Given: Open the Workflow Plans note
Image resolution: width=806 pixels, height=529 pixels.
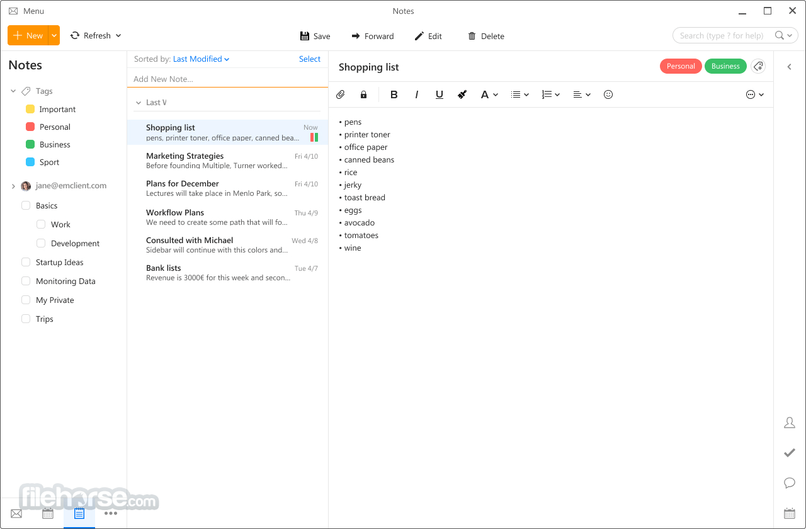Looking at the screenshot, I should coord(227,217).
